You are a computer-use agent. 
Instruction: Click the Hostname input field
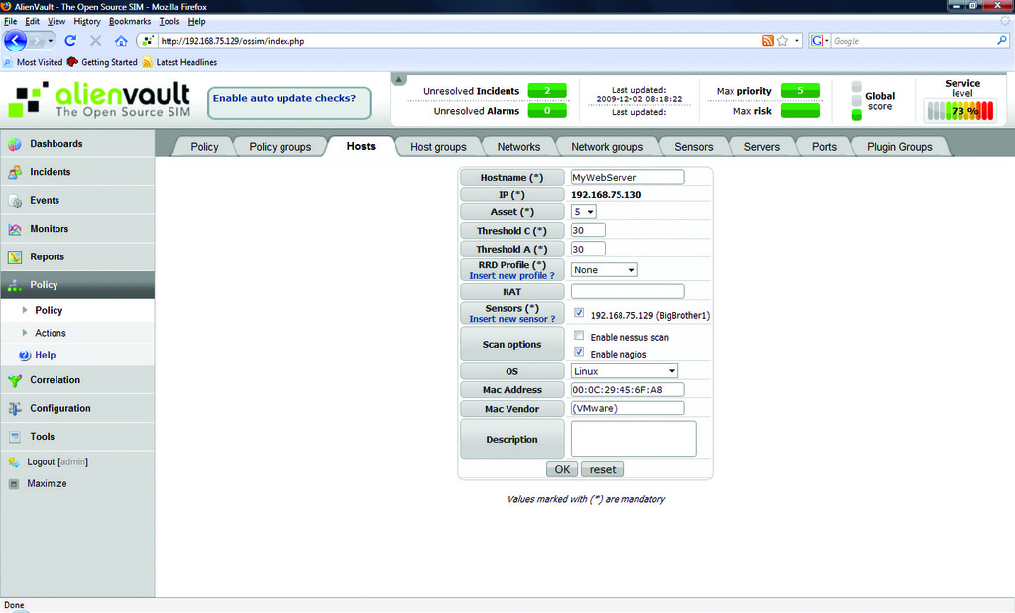627,177
